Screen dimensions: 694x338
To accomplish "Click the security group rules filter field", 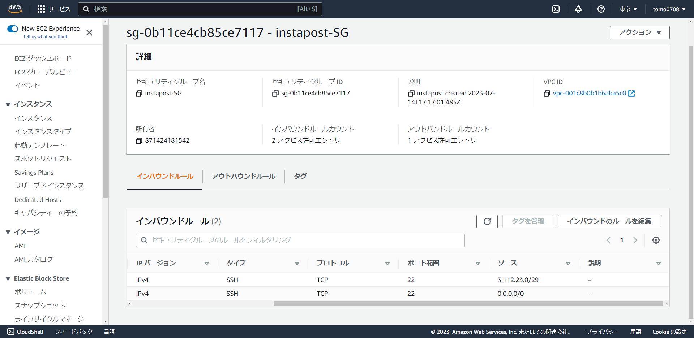I will [300, 240].
